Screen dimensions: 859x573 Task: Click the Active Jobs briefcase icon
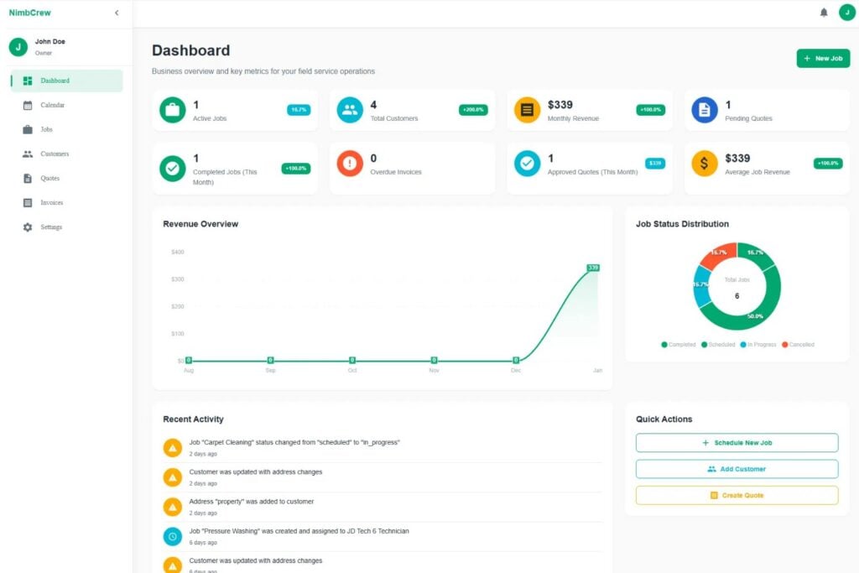click(173, 110)
